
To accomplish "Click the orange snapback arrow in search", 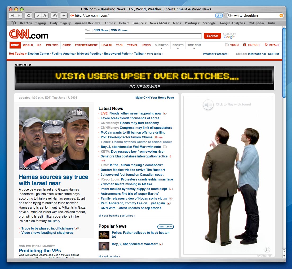I will tap(281, 15).
